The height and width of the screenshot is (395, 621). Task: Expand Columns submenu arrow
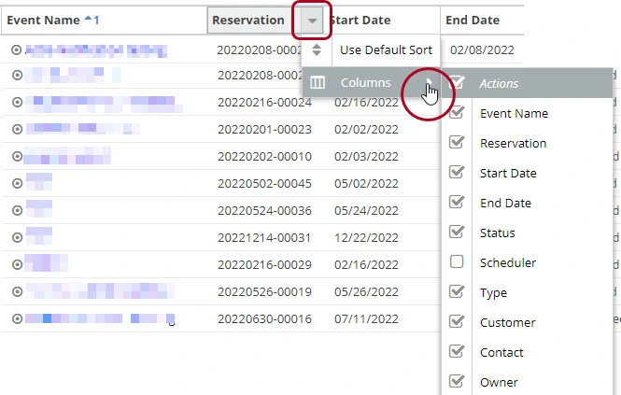(x=430, y=81)
